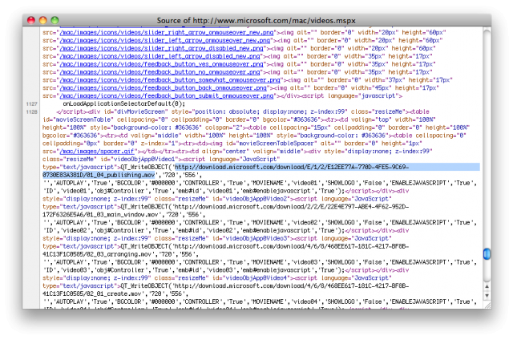Image resolution: width=513 pixels, height=340 pixels.
Task: Click line number 1127 in the gutter
Action: pyautogui.click(x=32, y=104)
